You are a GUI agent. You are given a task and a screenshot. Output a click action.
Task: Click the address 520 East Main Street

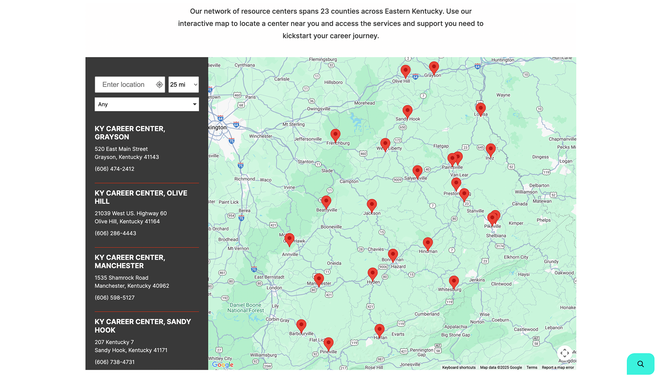click(x=121, y=149)
